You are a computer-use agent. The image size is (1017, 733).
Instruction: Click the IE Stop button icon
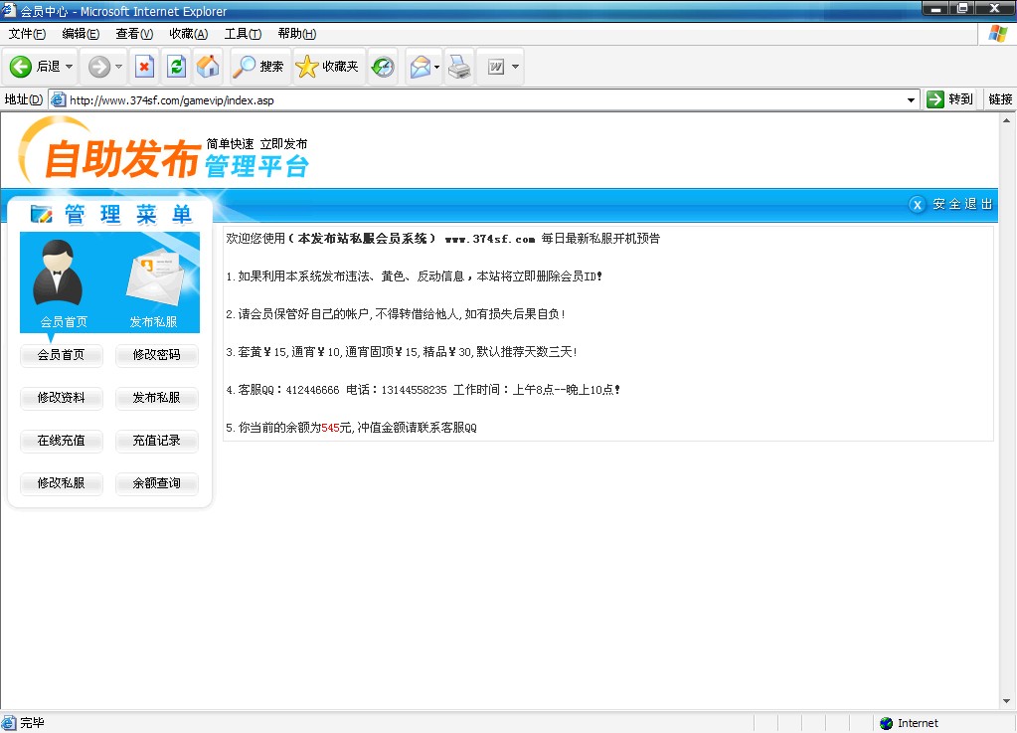point(144,67)
